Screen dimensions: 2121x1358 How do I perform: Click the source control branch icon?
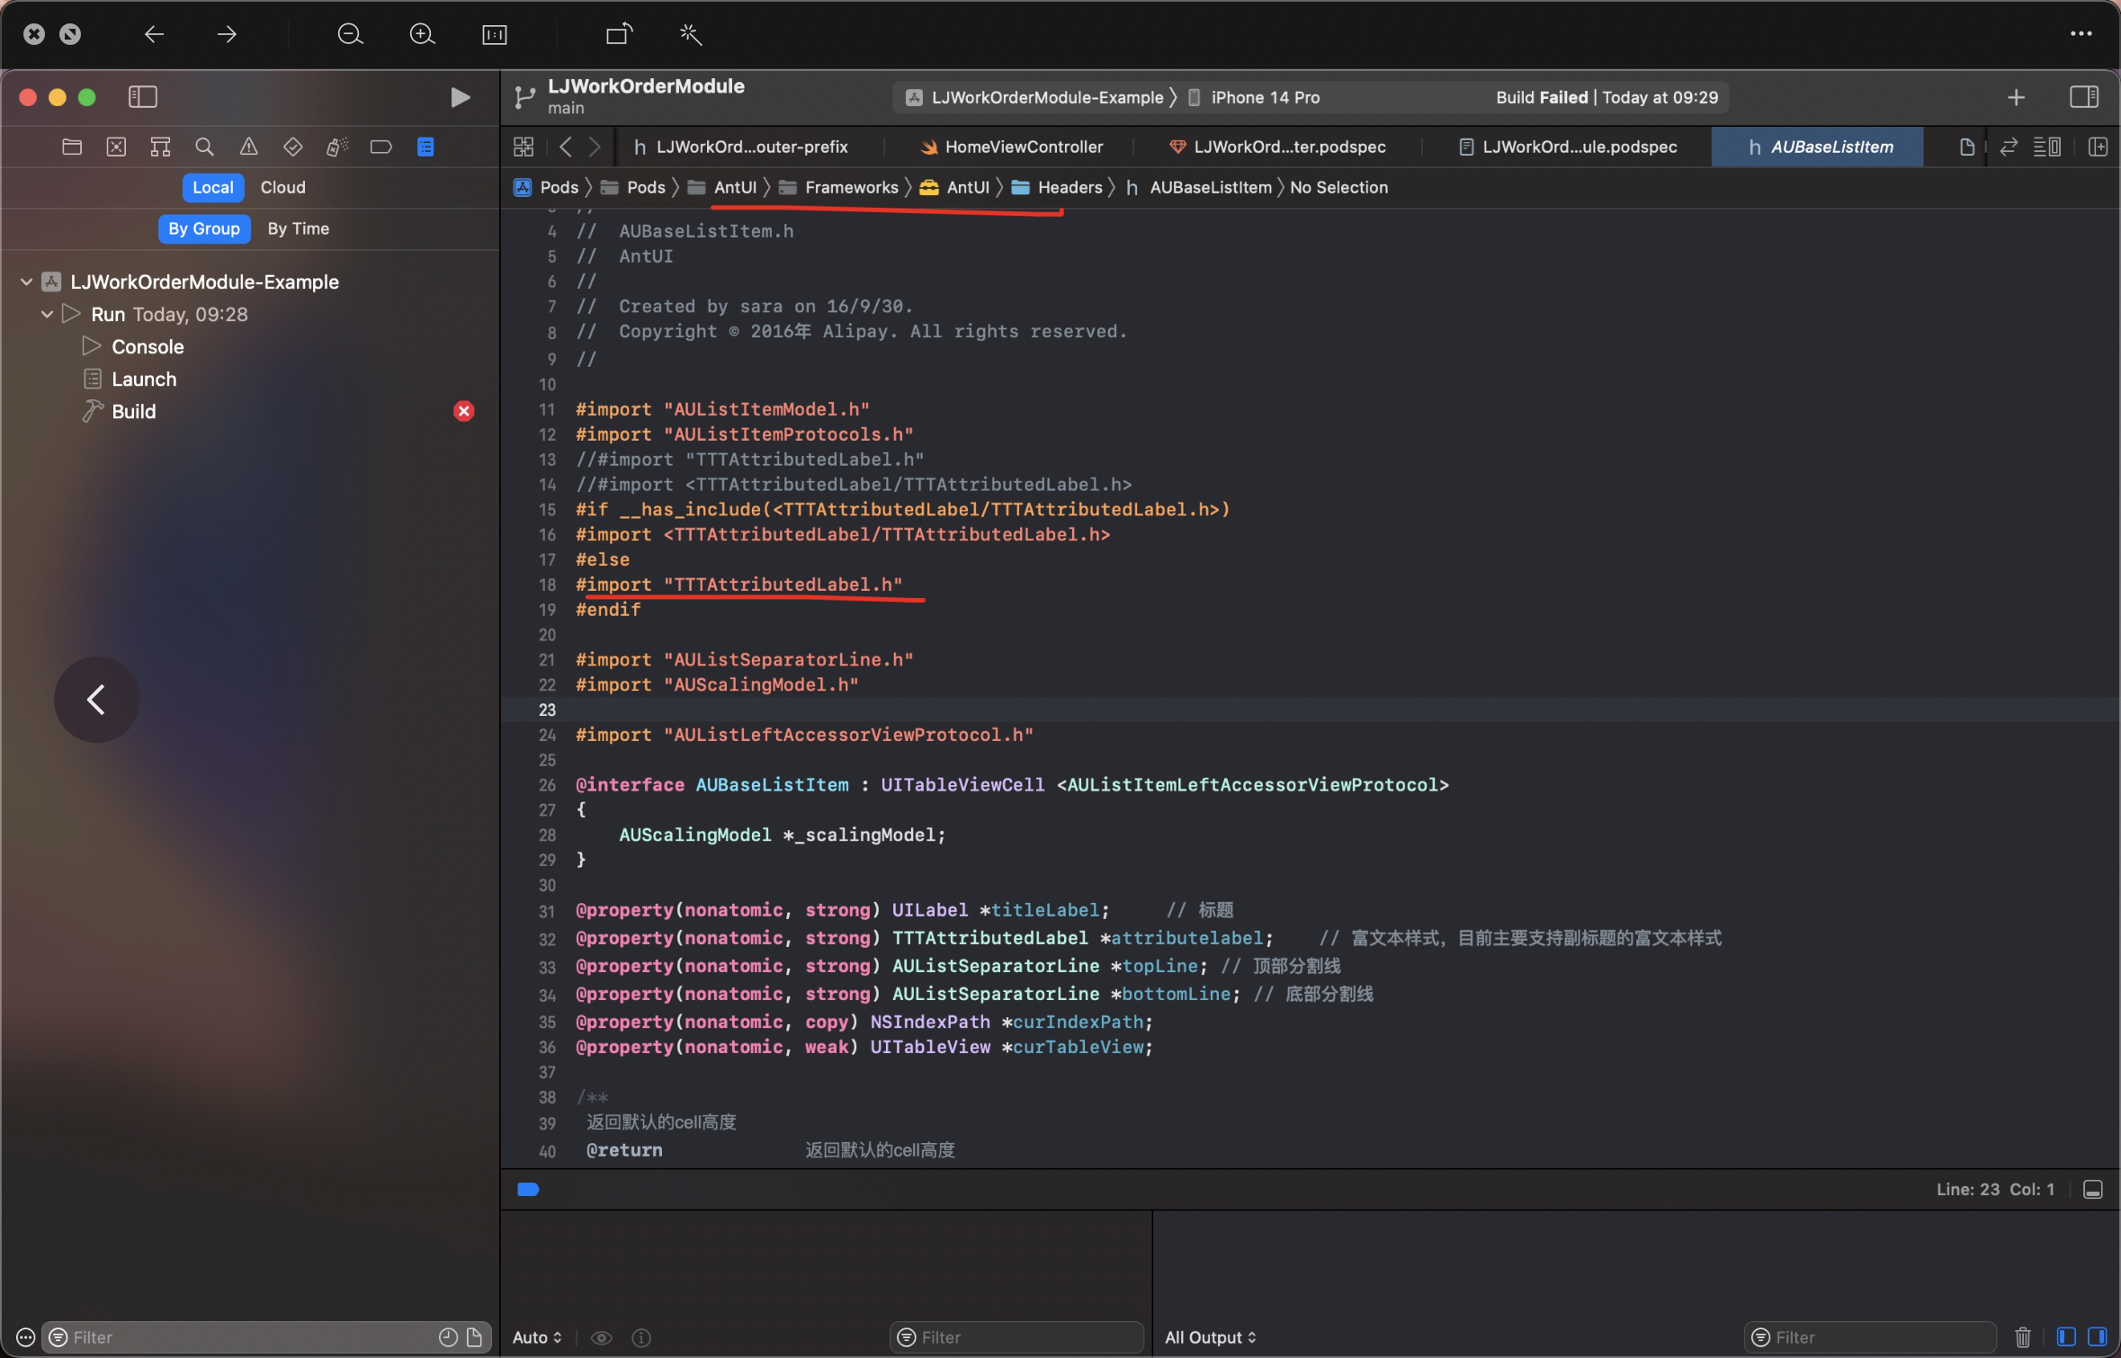[524, 97]
